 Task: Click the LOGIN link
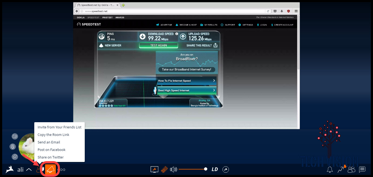pyautogui.click(x=262, y=25)
